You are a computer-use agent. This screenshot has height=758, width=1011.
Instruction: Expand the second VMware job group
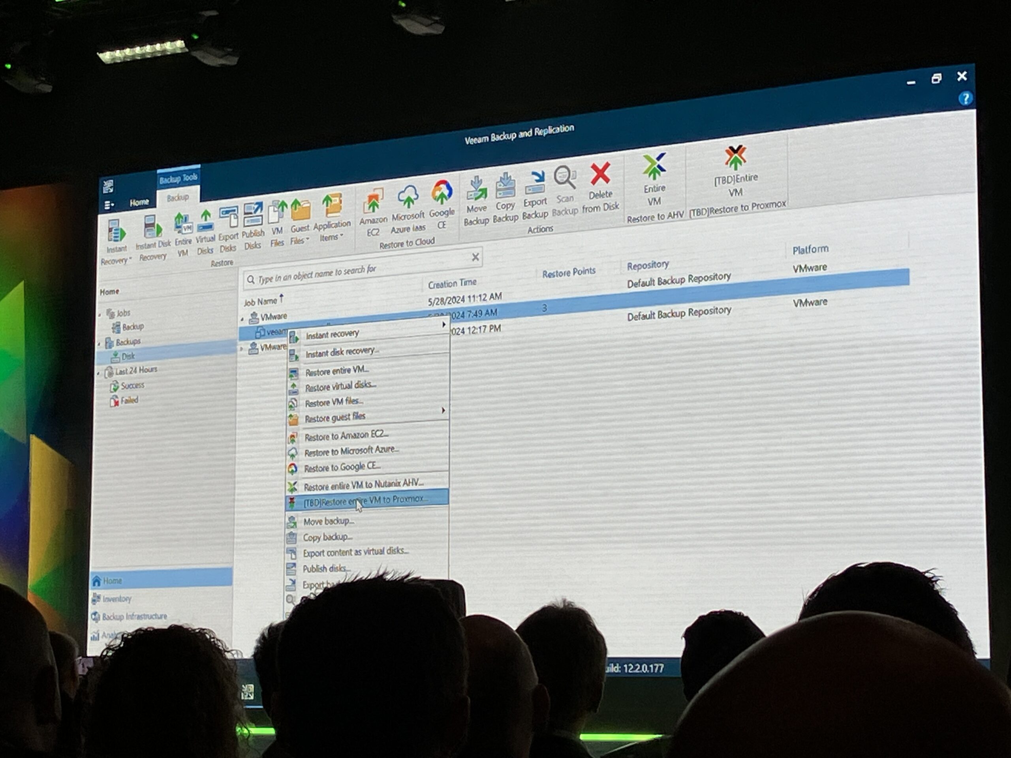pos(242,349)
